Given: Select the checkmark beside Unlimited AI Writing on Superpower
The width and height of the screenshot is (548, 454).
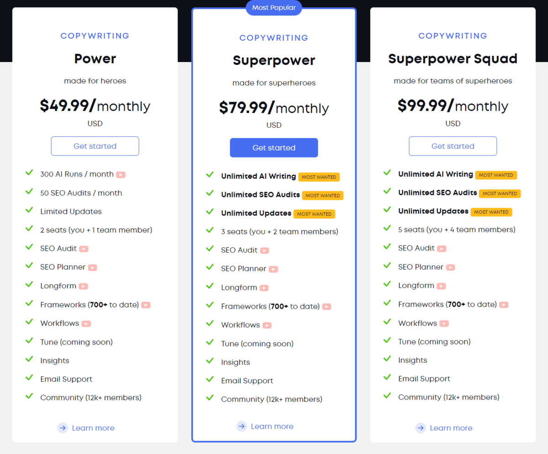Looking at the screenshot, I should point(210,175).
